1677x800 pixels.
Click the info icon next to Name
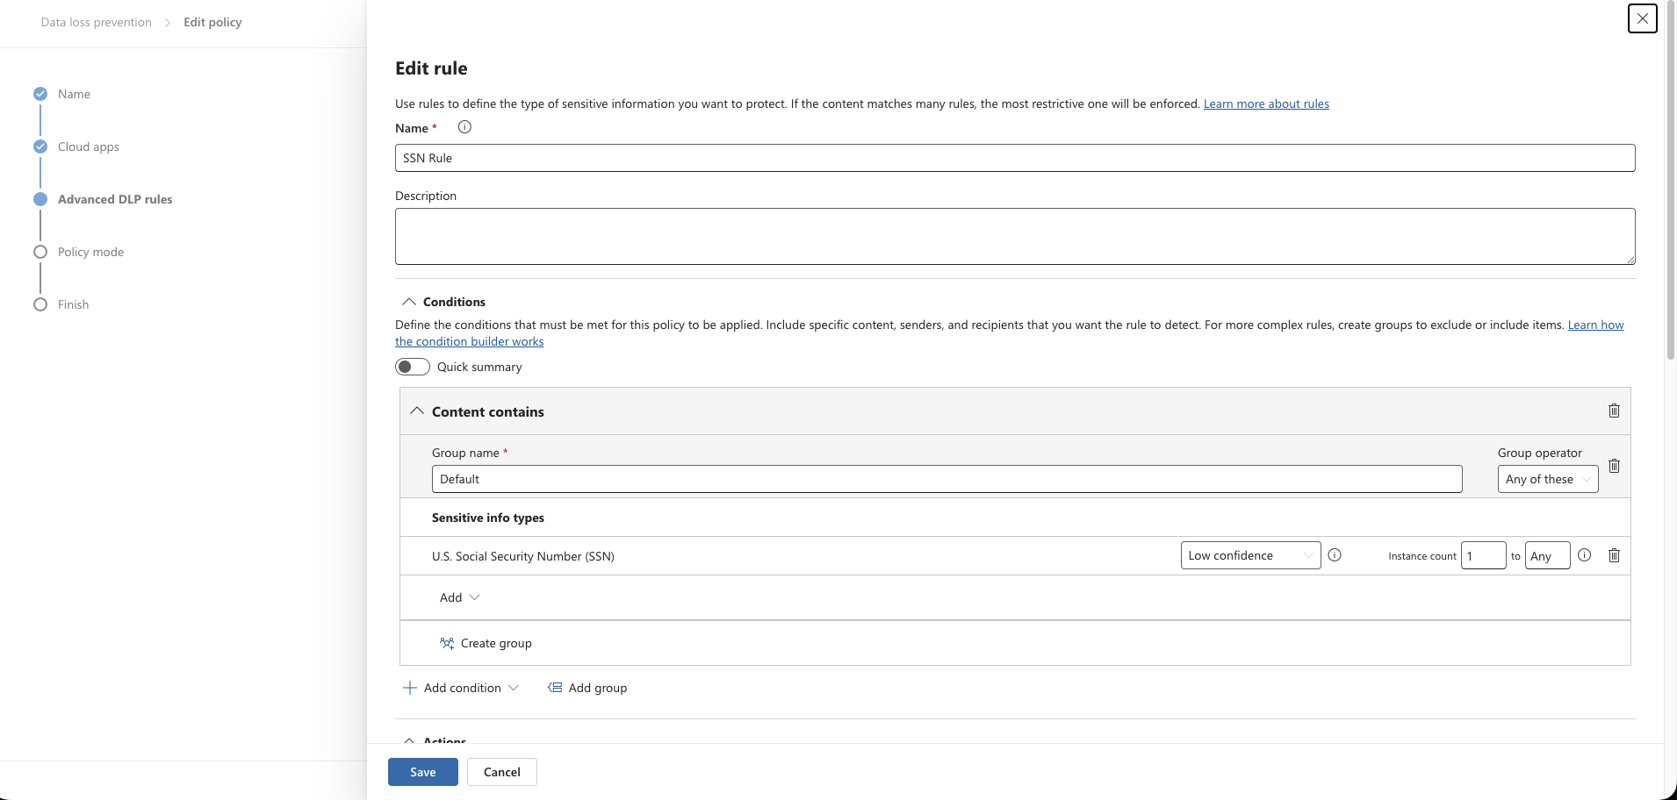point(464,127)
